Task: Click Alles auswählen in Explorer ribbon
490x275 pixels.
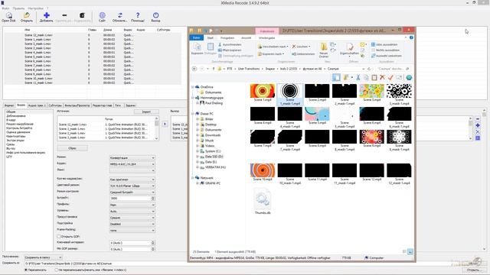Action: [384, 44]
